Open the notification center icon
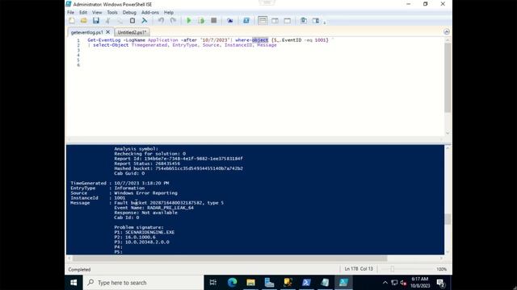Viewport: 517px width, 290px height. [441, 283]
